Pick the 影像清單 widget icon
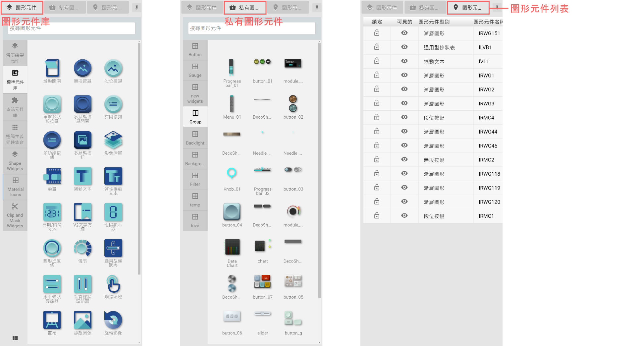636x346 pixels. [113, 140]
